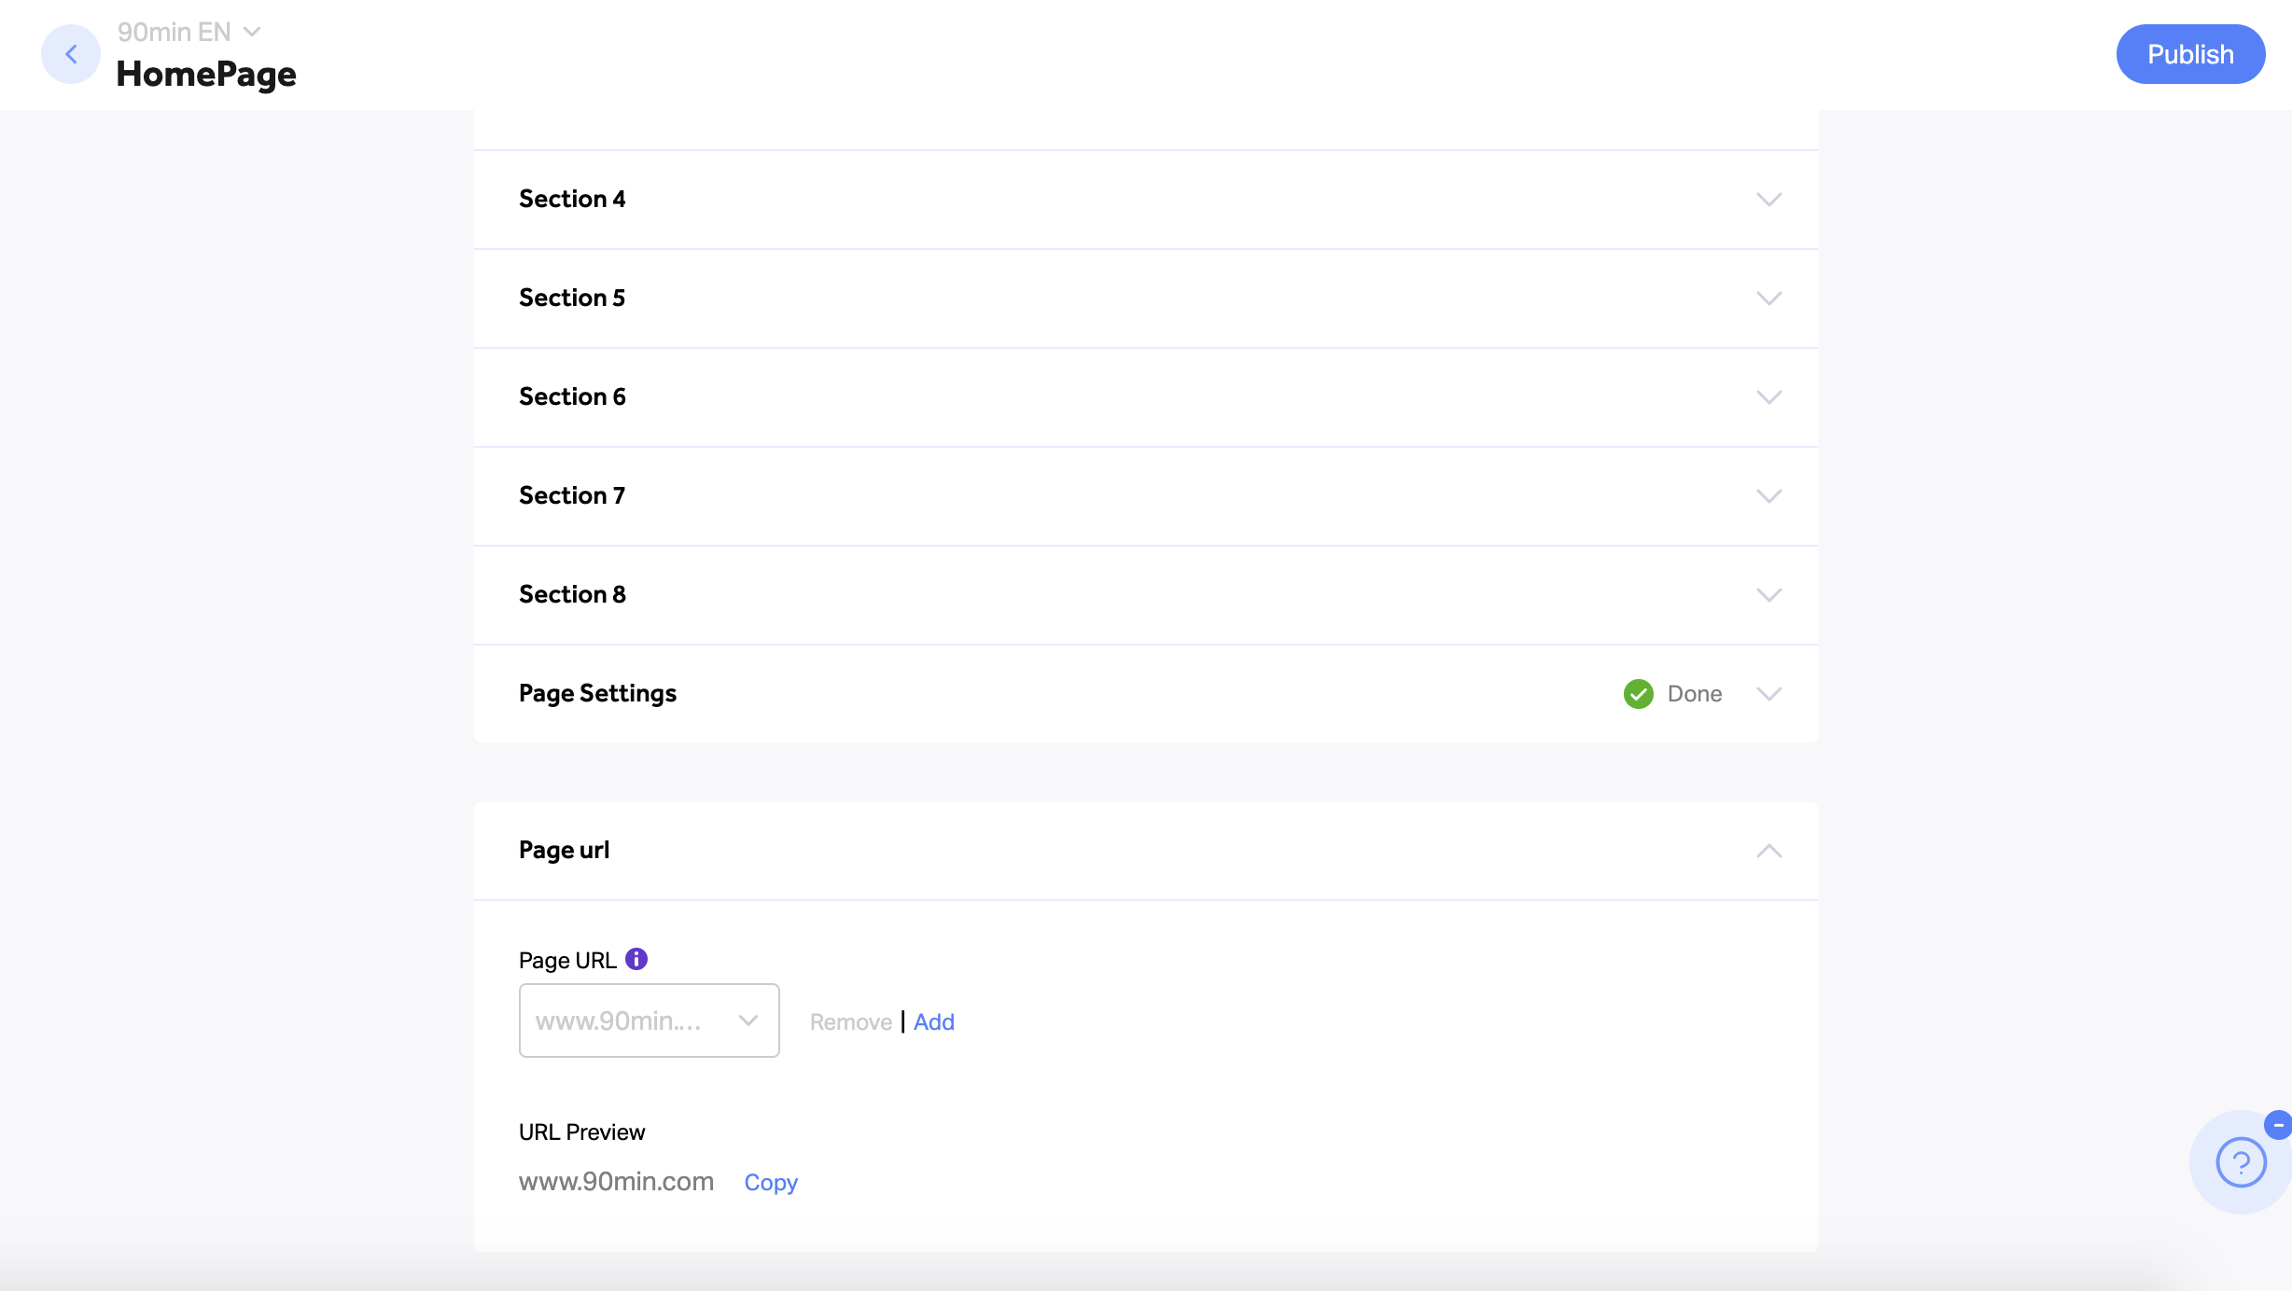Open the www.90min Page URL dropdown
Viewport: 2292px width, 1291px height.
tap(650, 1020)
